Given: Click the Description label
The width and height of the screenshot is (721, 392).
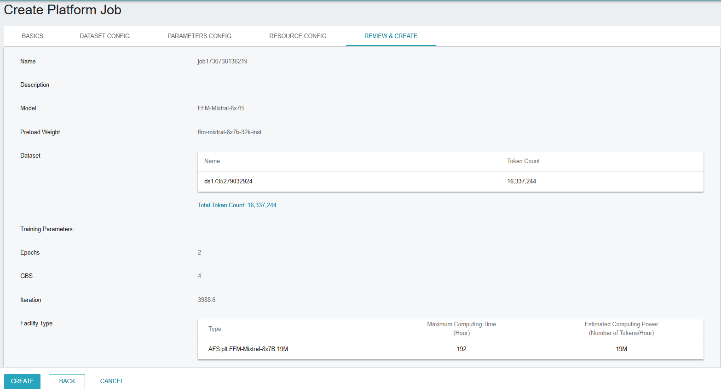Looking at the screenshot, I should tap(35, 85).
